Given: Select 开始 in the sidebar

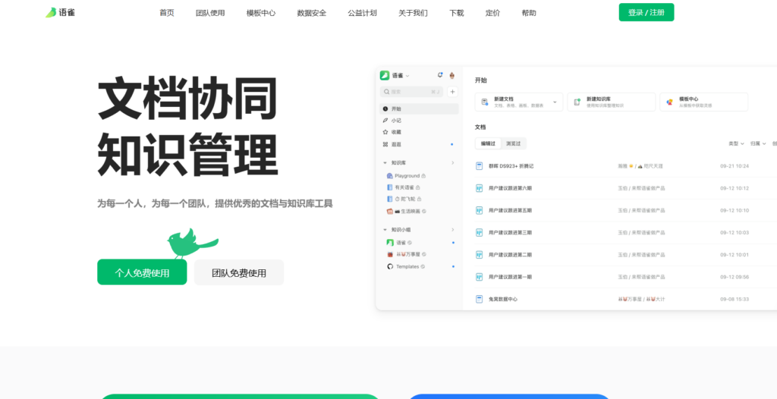Looking at the screenshot, I should [x=419, y=108].
